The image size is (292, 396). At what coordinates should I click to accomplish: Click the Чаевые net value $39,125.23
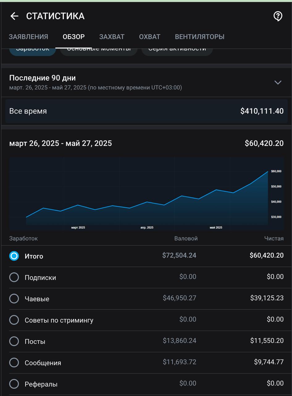coord(267,298)
